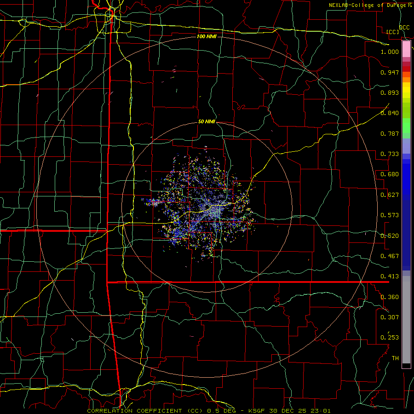The width and height of the screenshot is (414, 414).
Task: Select the 0.573 legend value
Action: pos(390,215)
